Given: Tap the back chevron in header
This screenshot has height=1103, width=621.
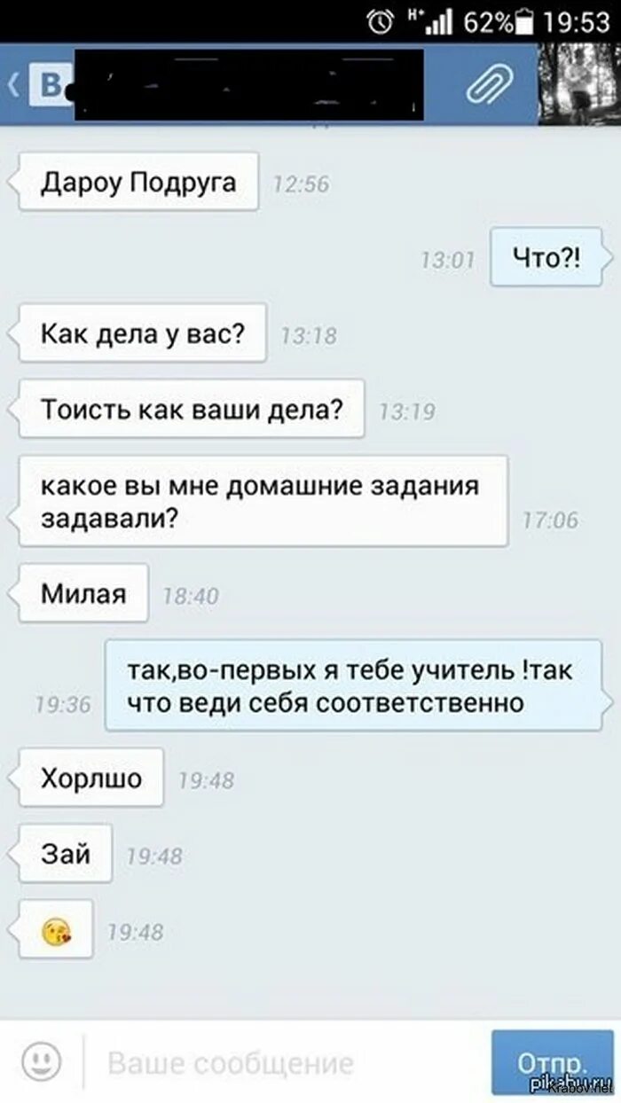Looking at the screenshot, I should pos(13,87).
